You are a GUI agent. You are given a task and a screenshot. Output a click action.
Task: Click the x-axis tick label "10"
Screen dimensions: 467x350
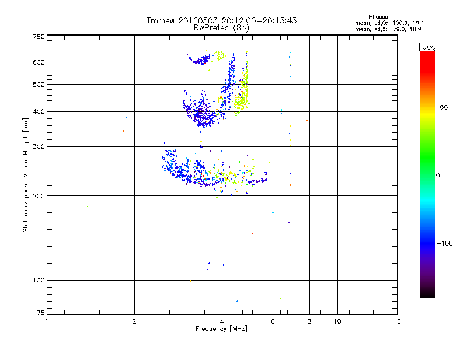pyautogui.click(x=337, y=321)
